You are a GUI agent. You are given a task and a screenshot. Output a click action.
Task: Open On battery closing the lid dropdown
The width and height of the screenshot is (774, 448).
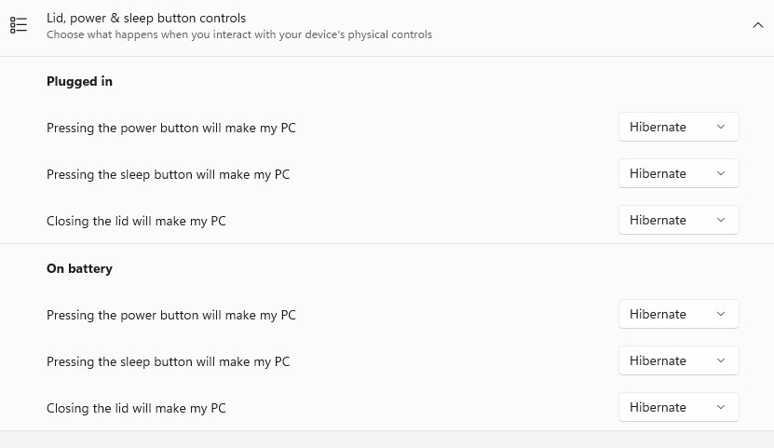[x=679, y=407]
